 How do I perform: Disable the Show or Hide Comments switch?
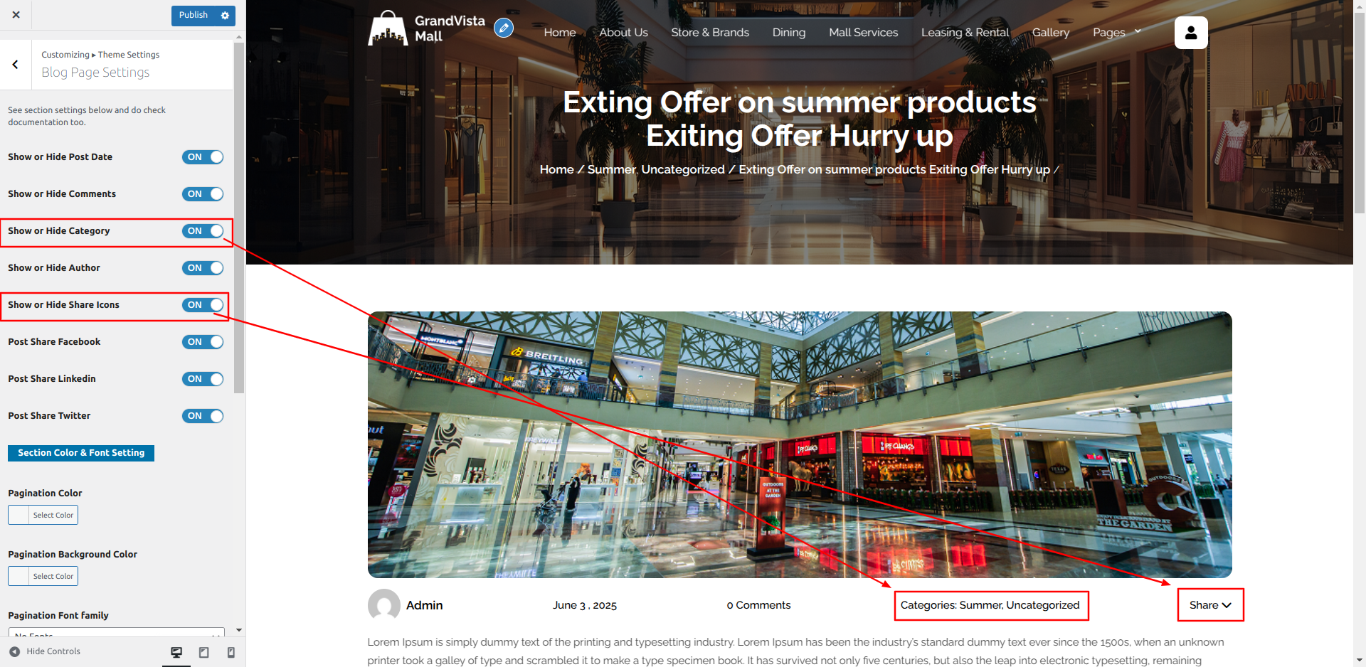click(x=203, y=194)
